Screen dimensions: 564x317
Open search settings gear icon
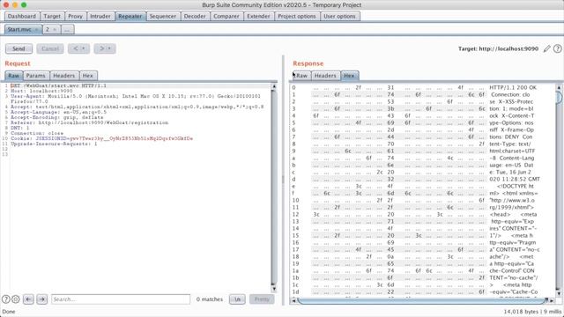coord(16,299)
